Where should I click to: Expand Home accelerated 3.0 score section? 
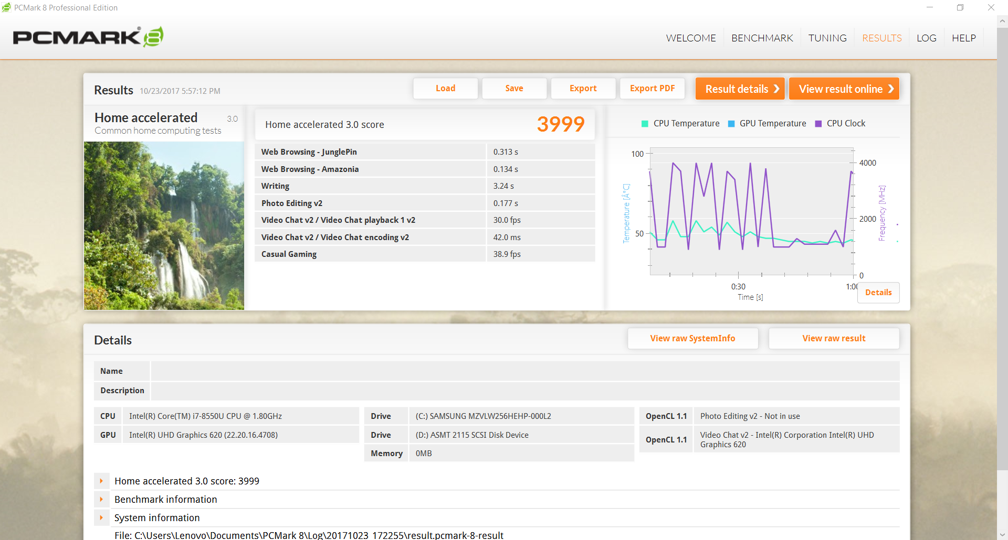coord(101,481)
